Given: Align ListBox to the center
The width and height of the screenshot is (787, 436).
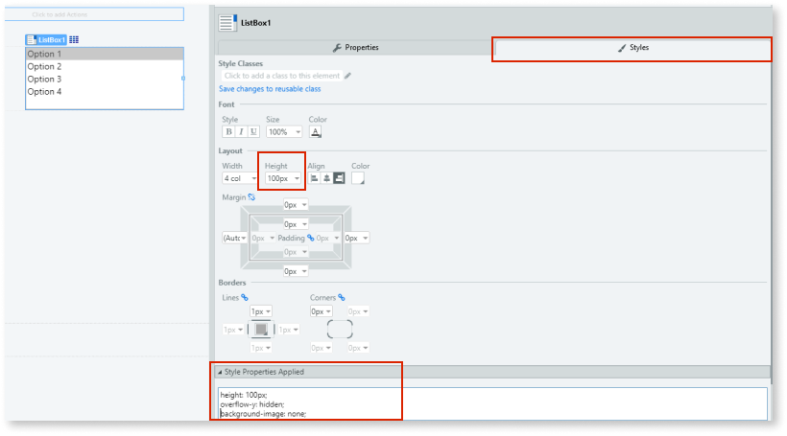Looking at the screenshot, I should (x=326, y=178).
